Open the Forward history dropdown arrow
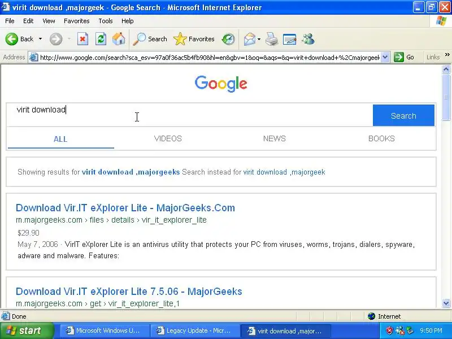The width and height of the screenshot is (452, 339). 69,39
